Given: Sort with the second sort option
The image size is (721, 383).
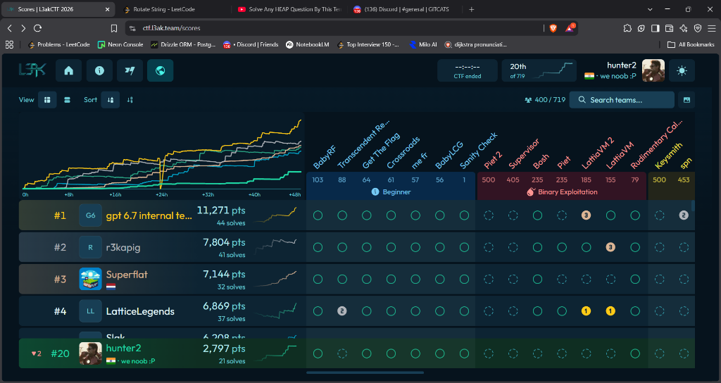Looking at the screenshot, I should tap(130, 100).
